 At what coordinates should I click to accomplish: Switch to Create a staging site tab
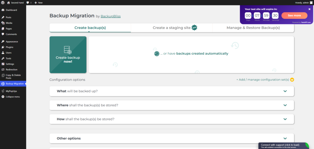point(172,28)
